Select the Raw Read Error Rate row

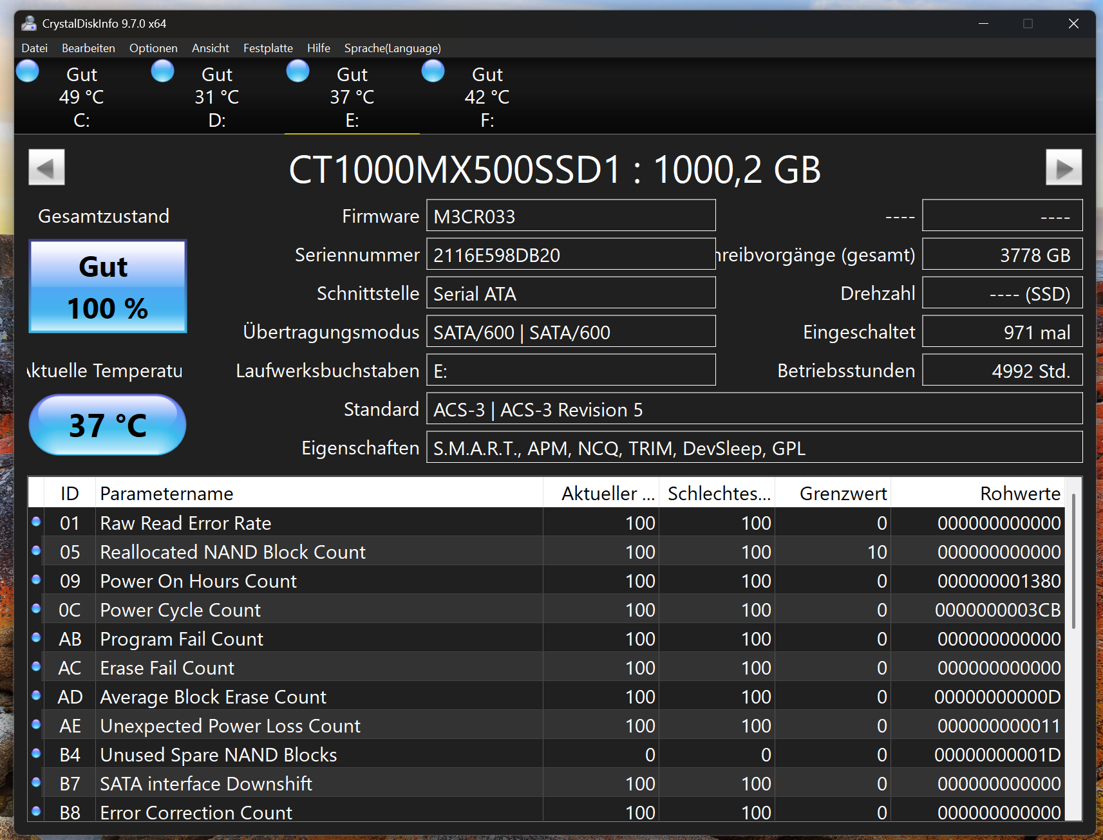(546, 522)
